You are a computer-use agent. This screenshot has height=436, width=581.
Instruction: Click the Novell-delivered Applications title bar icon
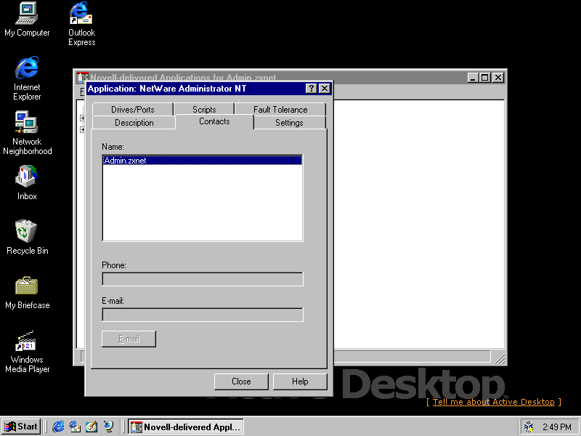(82, 78)
